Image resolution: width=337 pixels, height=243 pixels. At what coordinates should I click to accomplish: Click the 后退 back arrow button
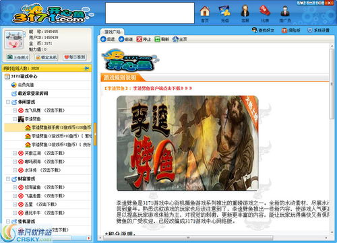pyautogui.click(x=108, y=39)
